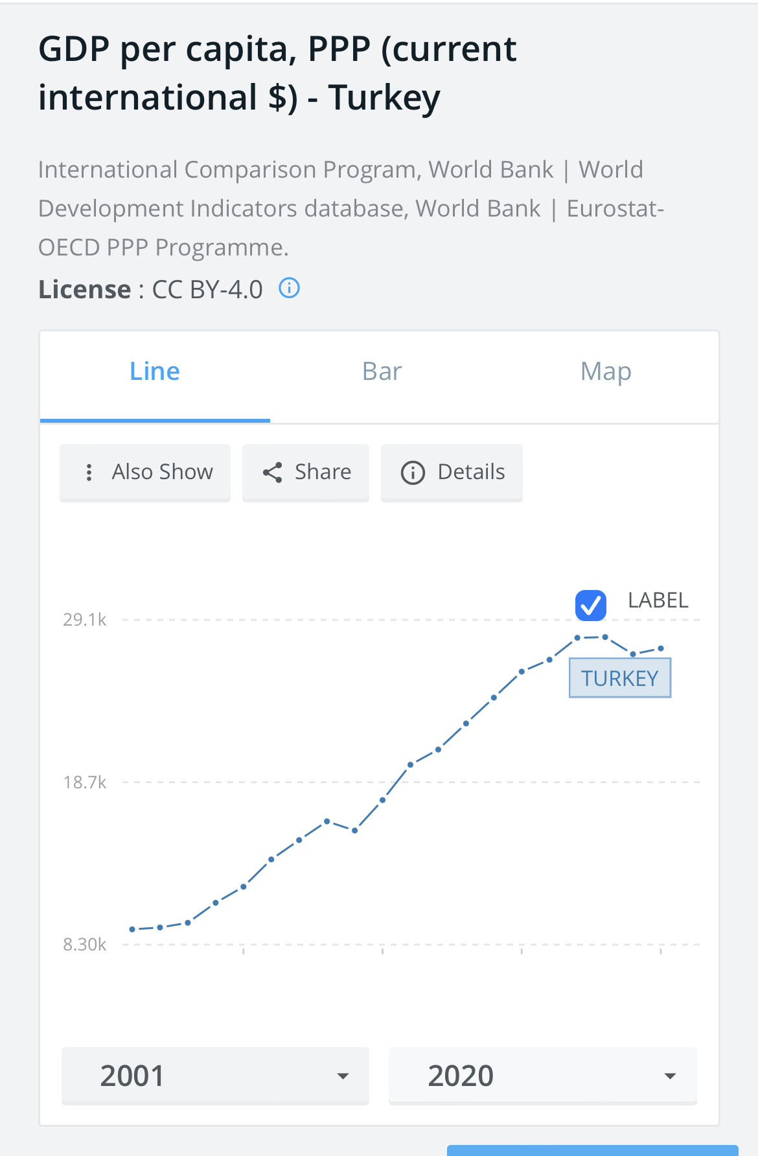This screenshot has width=758, height=1156.
Task: Click the share arrow icon
Action: click(x=272, y=472)
